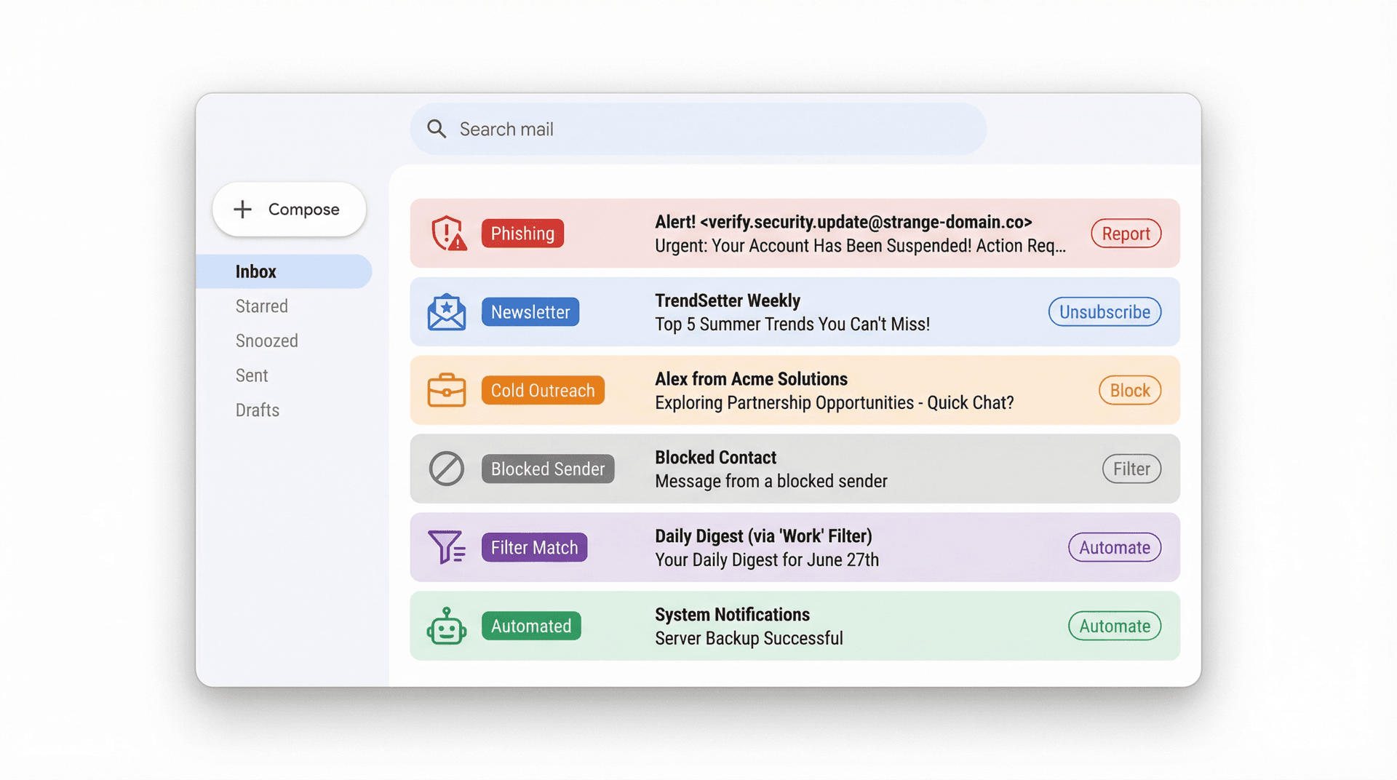
Task: Expand the Blocked Sender label
Action: 547,469
